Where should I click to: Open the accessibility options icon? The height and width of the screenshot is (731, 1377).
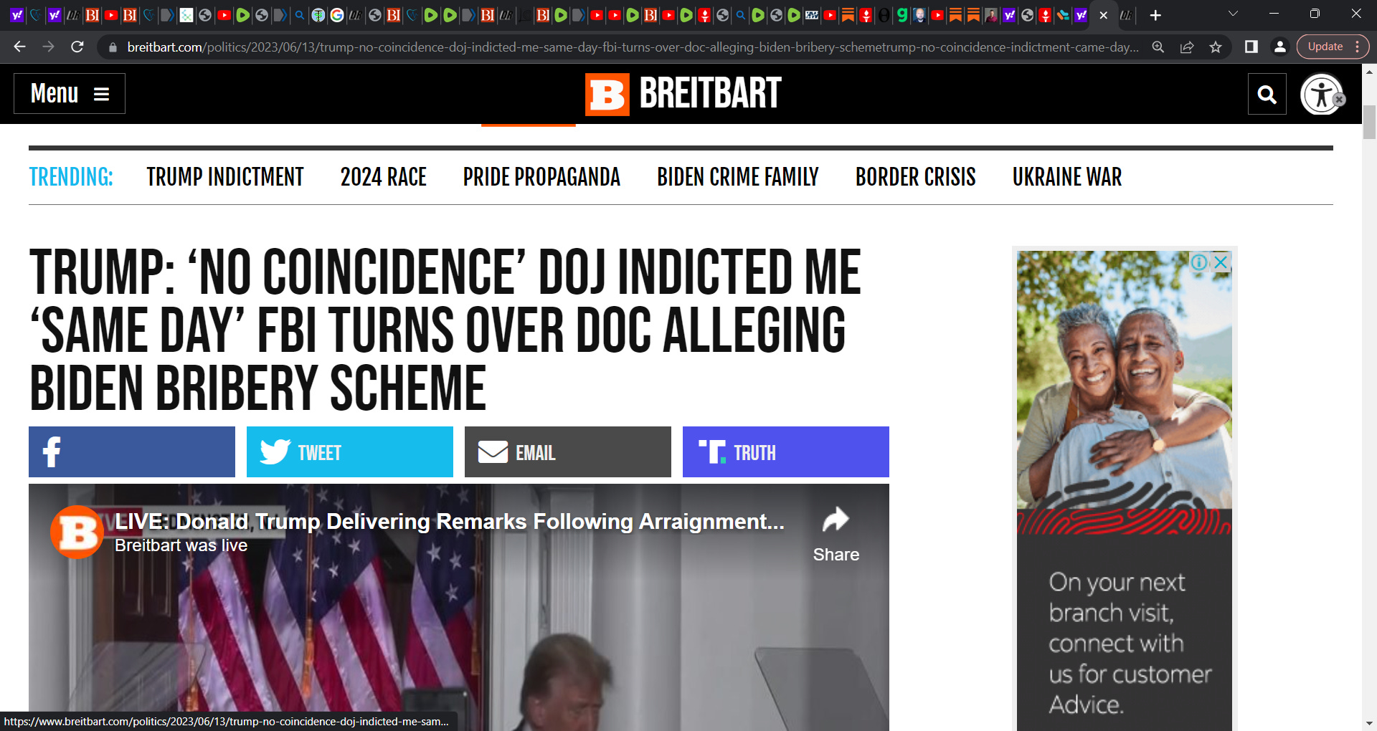click(x=1322, y=94)
